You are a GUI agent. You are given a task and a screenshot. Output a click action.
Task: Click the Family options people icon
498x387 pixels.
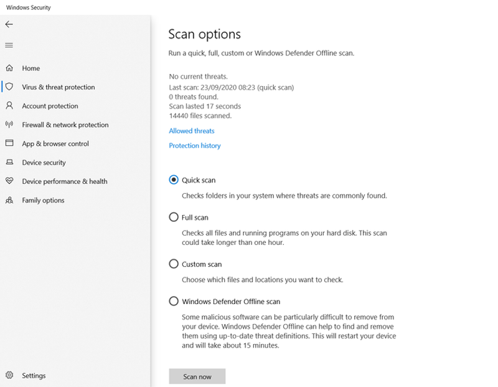9,199
